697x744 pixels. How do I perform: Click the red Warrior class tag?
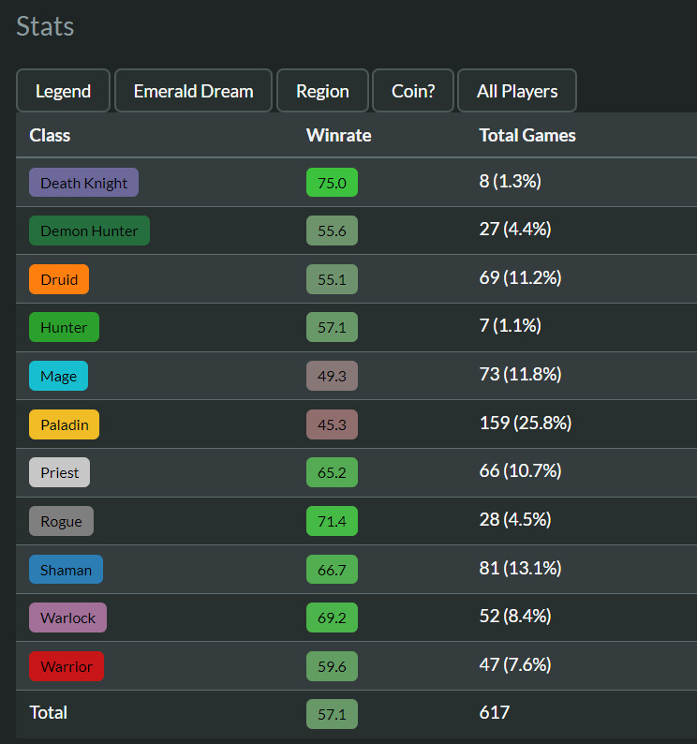(67, 666)
